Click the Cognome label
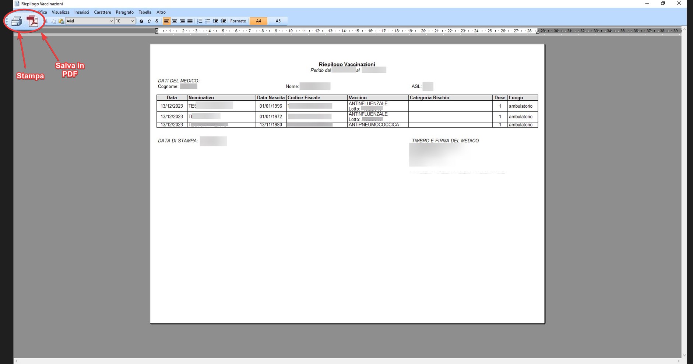693x364 pixels. click(x=168, y=86)
